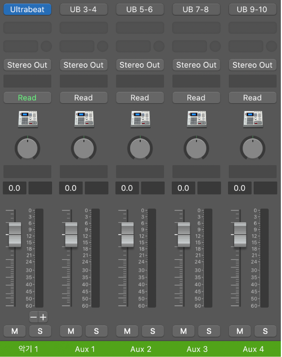Viewport: 282px width, 357px height.
Task: Click the drum machine icon on Aux 4 strip
Action: click(253, 119)
